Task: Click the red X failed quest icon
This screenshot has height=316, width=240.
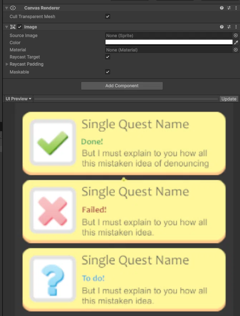Action: pyautogui.click(x=53, y=211)
